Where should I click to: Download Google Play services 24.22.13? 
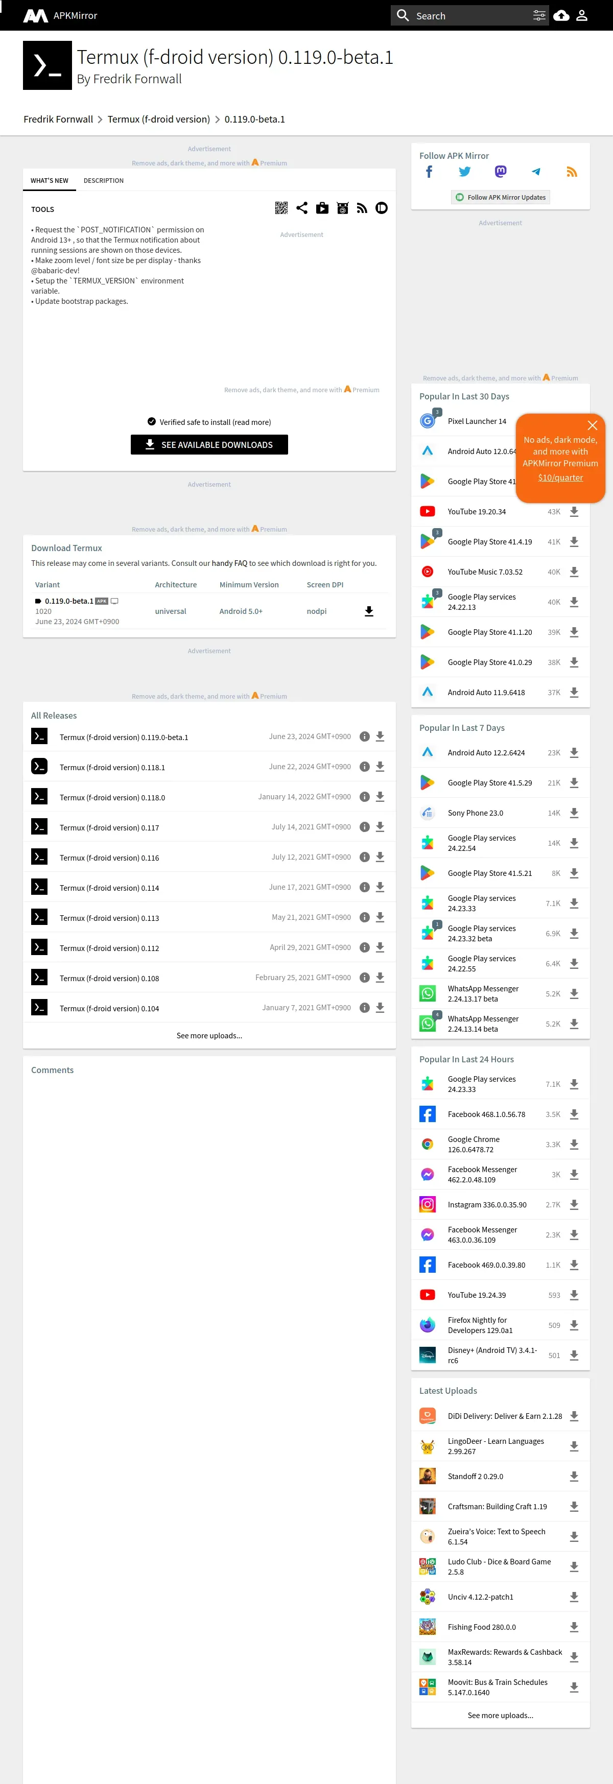(x=574, y=602)
